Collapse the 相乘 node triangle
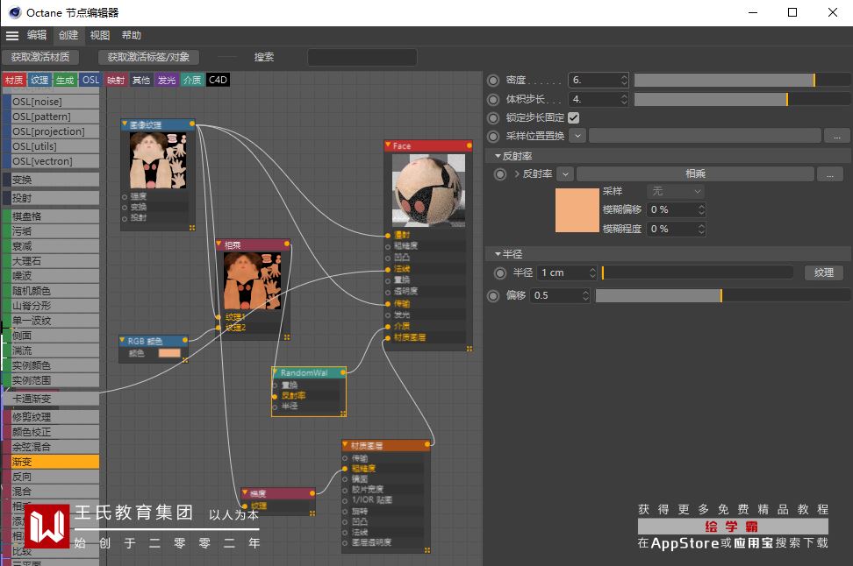The image size is (853, 566). coord(219,244)
